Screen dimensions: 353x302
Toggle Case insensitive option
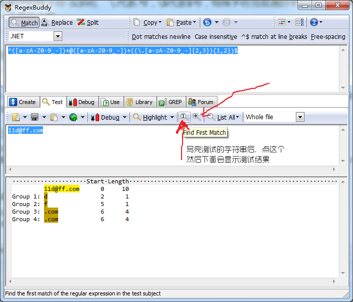click(215, 37)
